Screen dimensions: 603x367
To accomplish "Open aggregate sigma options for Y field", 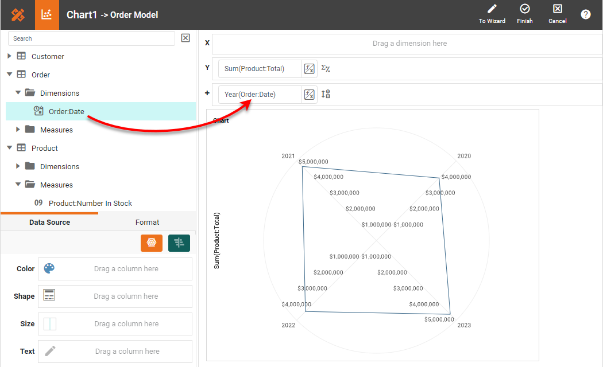I will [326, 69].
